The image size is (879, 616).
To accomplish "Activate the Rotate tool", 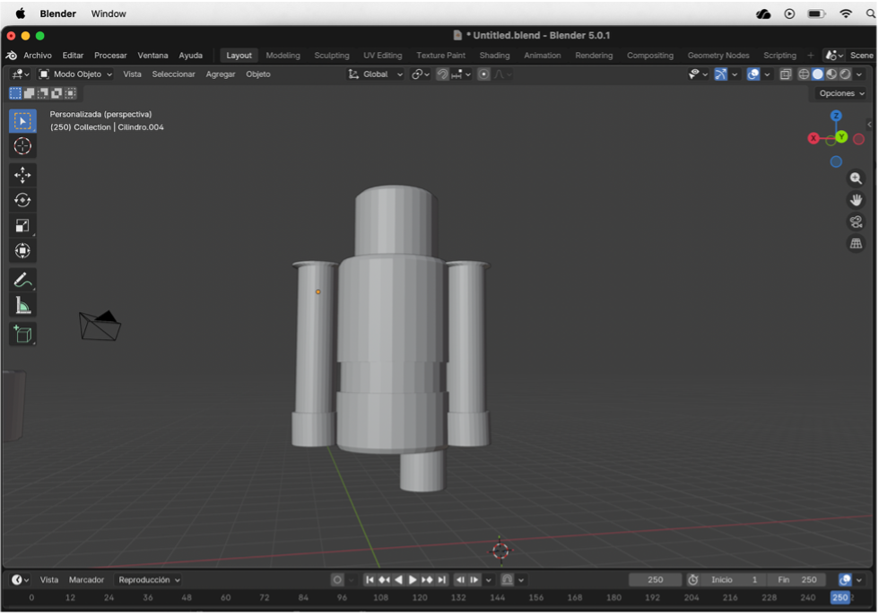I will click(x=22, y=200).
